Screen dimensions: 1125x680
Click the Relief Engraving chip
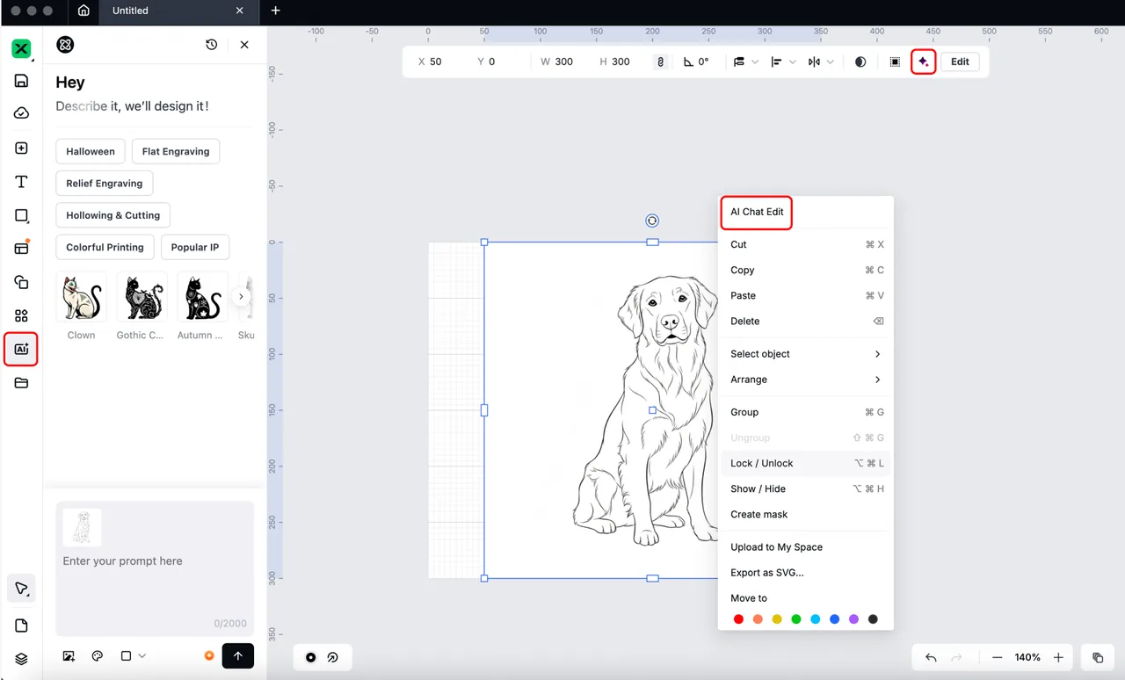[x=105, y=184]
